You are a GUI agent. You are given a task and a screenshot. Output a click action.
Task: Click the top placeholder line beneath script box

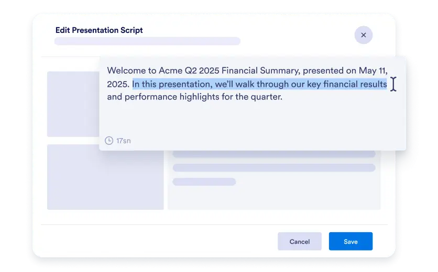[x=274, y=154]
